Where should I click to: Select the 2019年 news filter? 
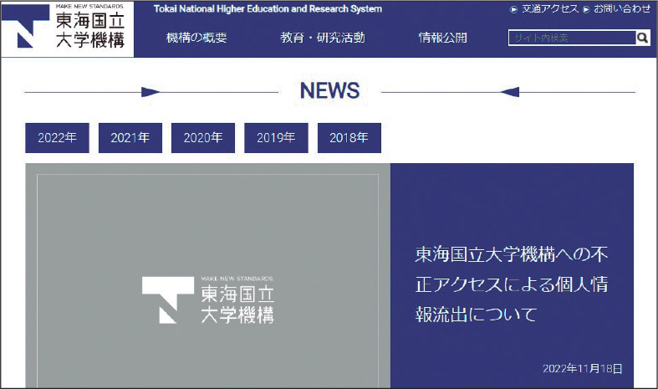(x=276, y=138)
